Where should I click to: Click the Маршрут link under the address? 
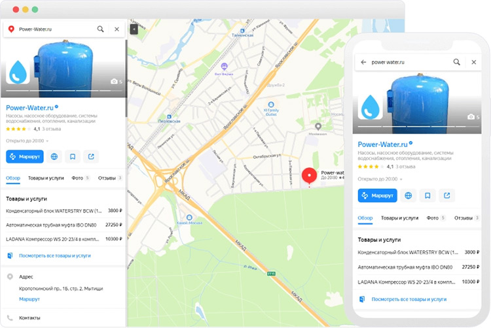[29, 299]
